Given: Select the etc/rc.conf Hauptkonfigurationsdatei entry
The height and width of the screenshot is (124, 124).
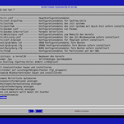Looking at the screenshot, I should (35, 18).
